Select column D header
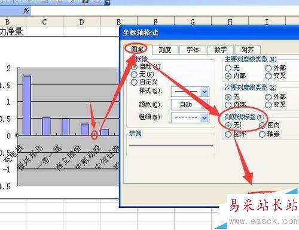299x230 pixels. pos(81,22)
